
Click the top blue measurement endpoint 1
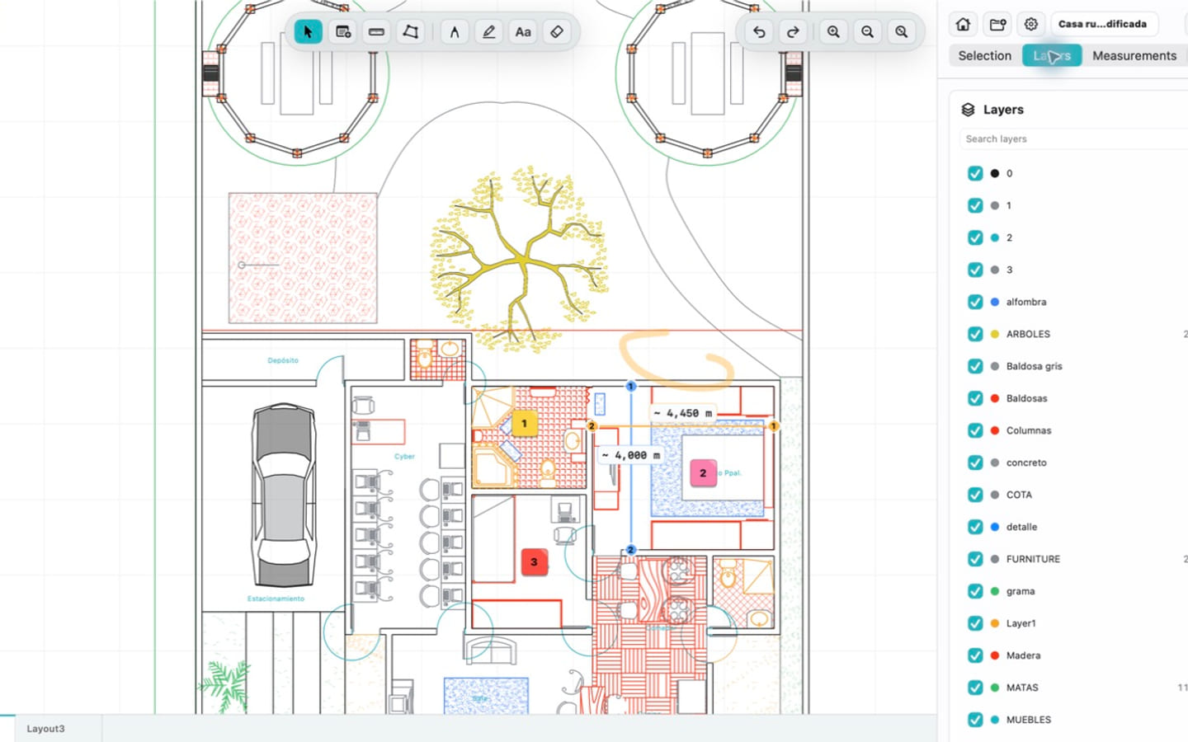[631, 386]
